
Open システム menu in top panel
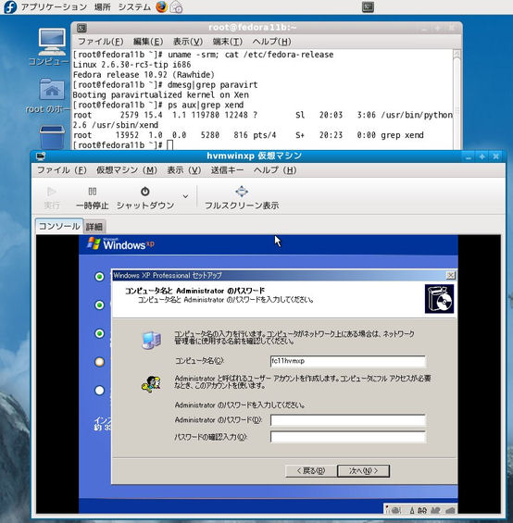(x=134, y=7)
